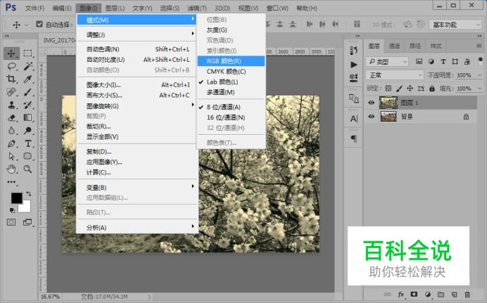Viewport: 487px width, 303px height.
Task: Click the black foreground color swatch
Action: pos(16,198)
